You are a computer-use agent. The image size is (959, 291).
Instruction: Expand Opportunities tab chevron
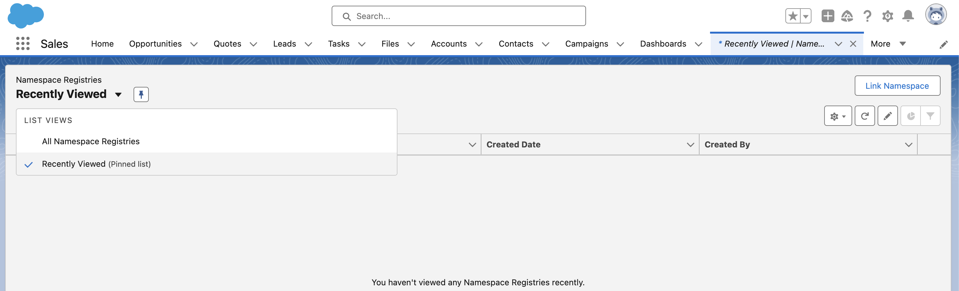click(194, 44)
